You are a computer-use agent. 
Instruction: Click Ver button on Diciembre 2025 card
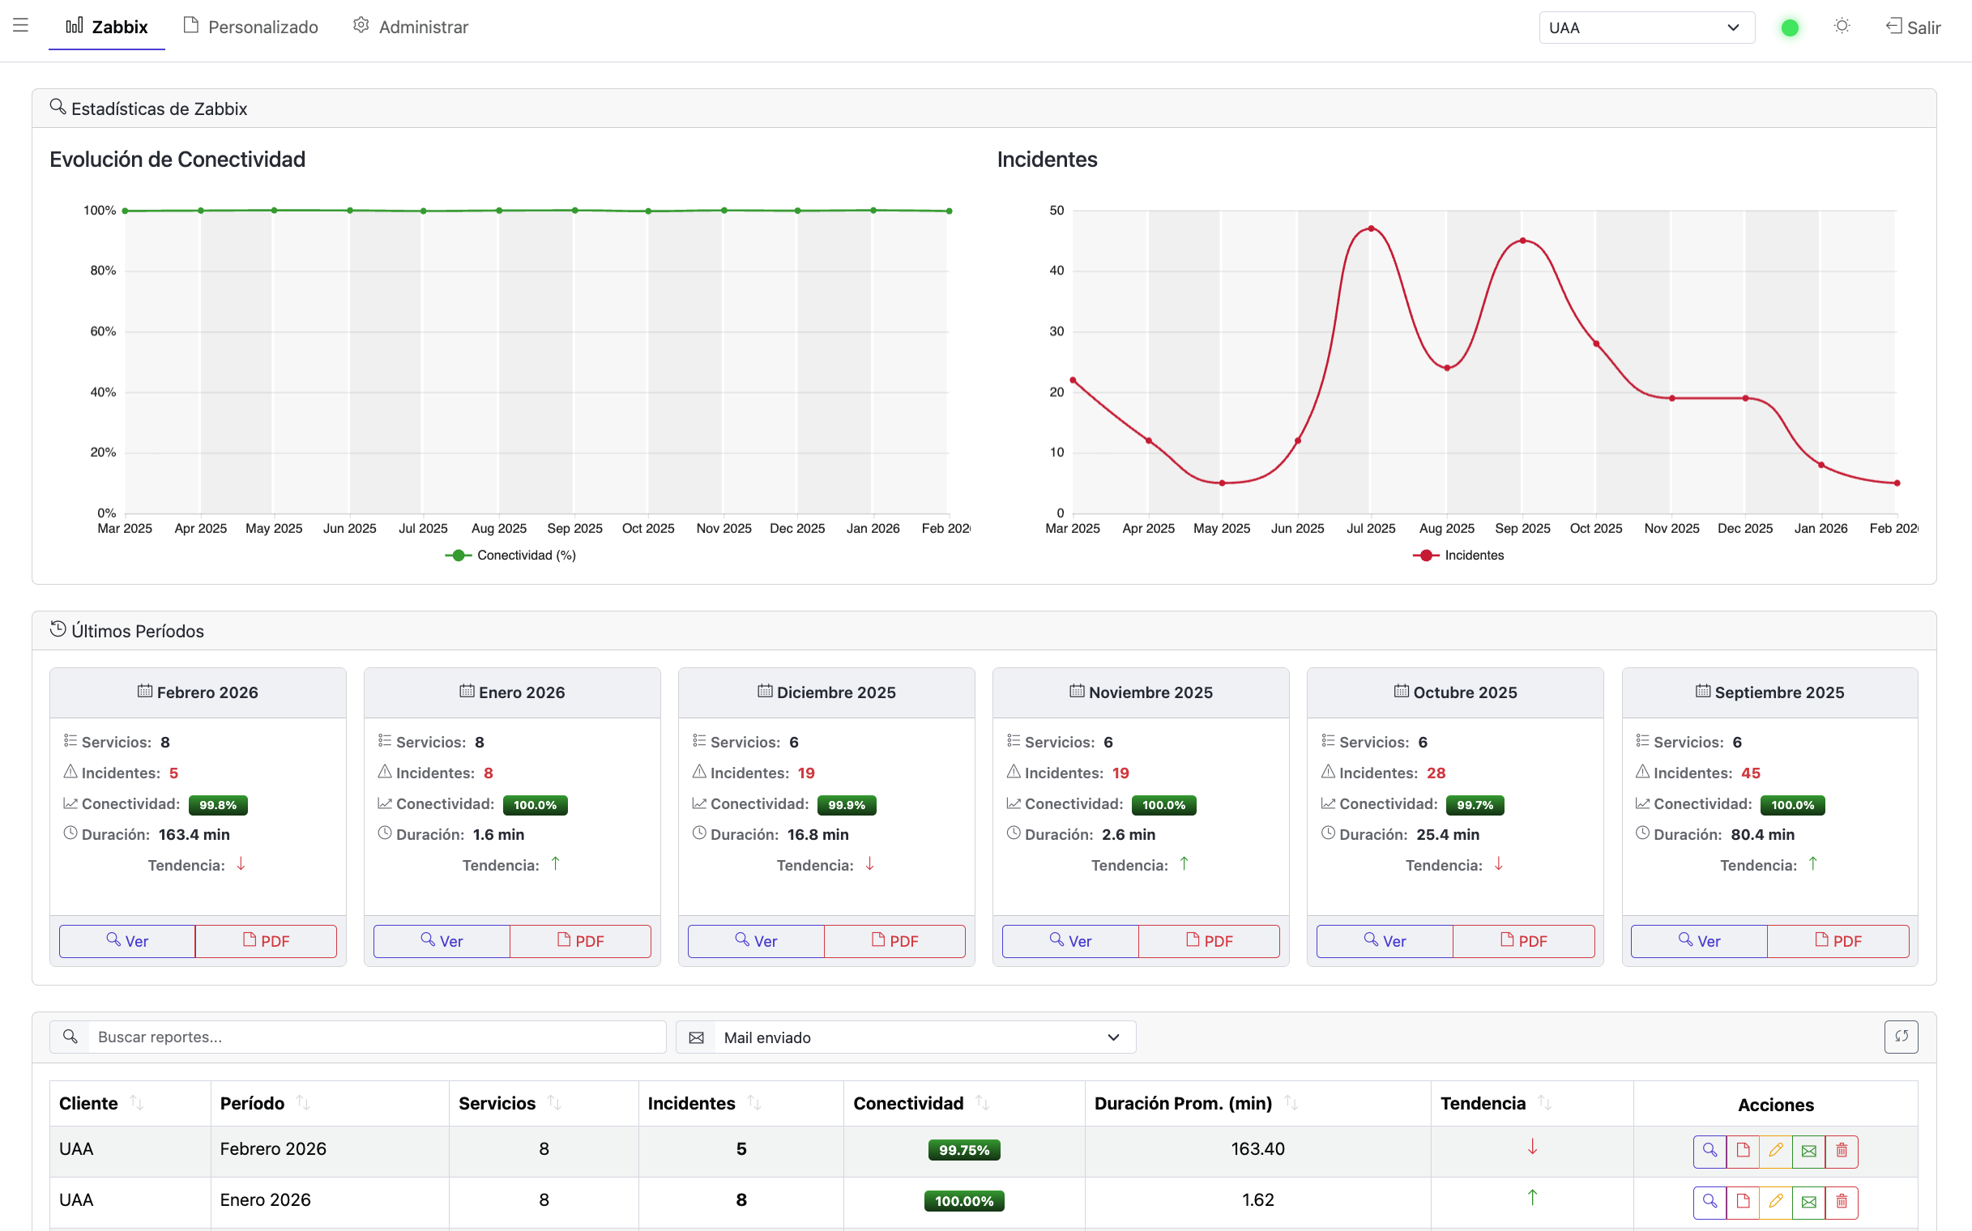tap(755, 941)
